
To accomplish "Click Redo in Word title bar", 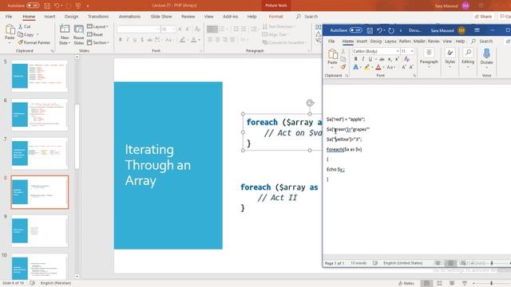I will point(391,30).
